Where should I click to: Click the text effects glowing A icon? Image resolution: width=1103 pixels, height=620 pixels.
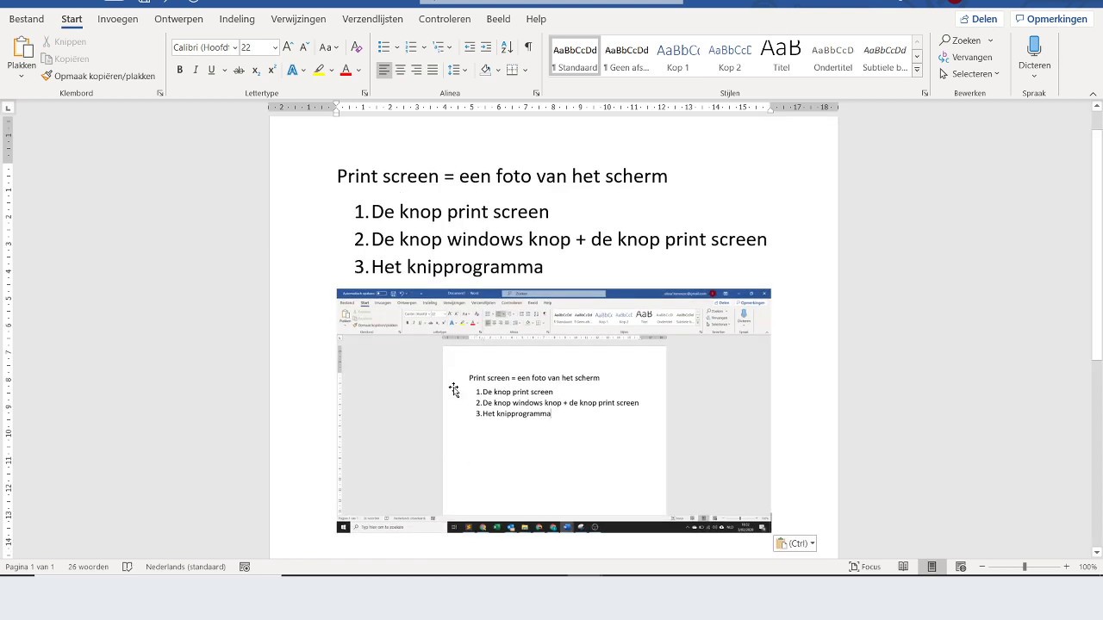[x=292, y=70]
